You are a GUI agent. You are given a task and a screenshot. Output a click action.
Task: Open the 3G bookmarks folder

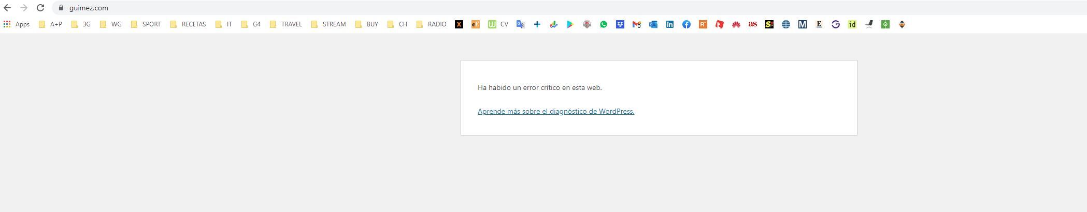[x=81, y=24]
